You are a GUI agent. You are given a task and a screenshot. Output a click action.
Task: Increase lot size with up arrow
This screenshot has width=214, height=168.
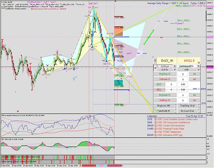click(175, 66)
